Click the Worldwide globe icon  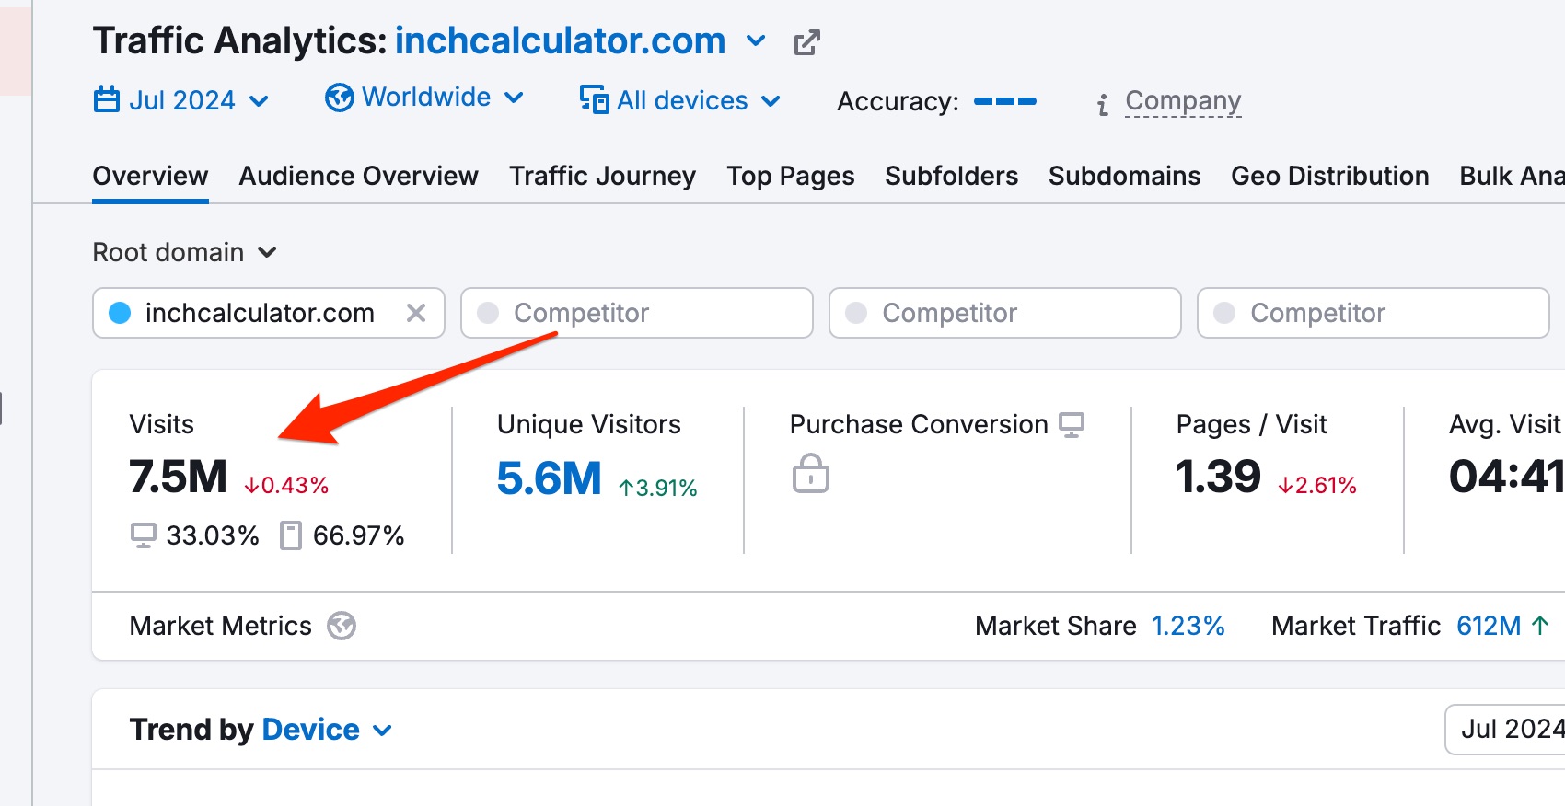point(340,97)
